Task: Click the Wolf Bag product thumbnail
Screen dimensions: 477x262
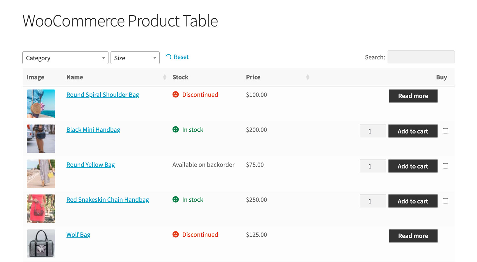Action: (41, 244)
